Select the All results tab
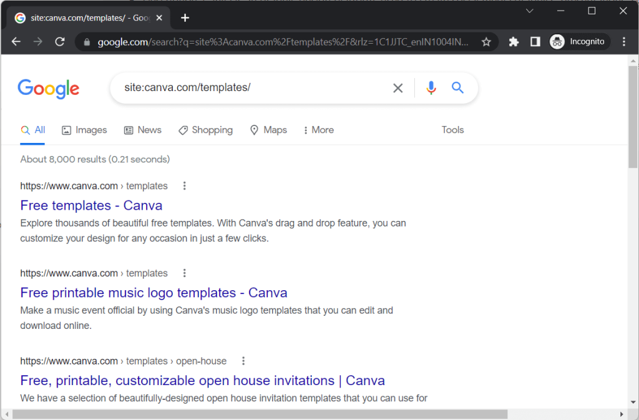 pos(32,130)
